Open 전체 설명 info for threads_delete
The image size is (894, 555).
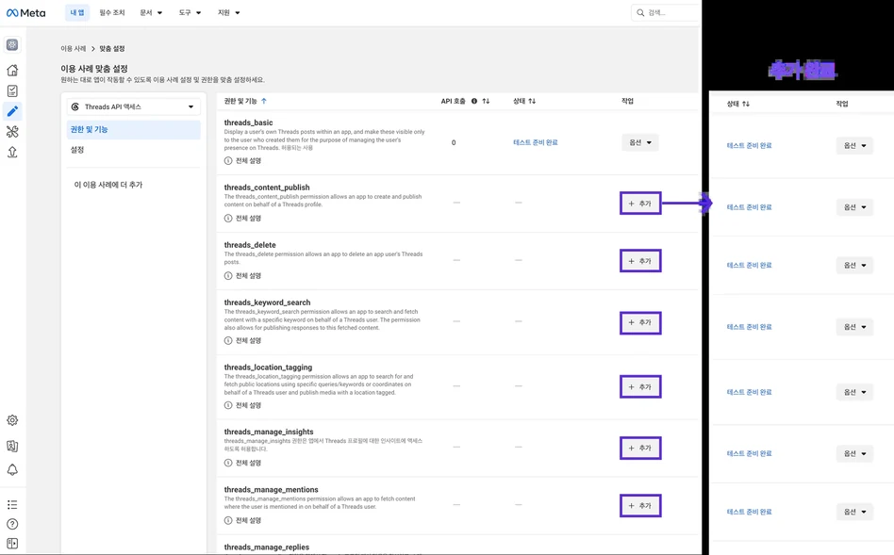[243, 276]
